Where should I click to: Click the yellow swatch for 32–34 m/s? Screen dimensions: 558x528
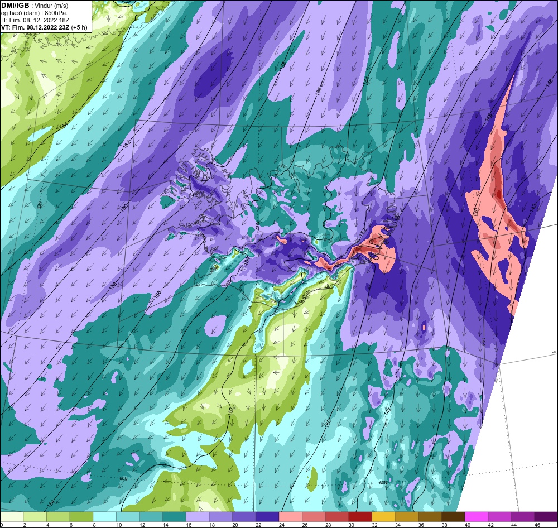384,516
